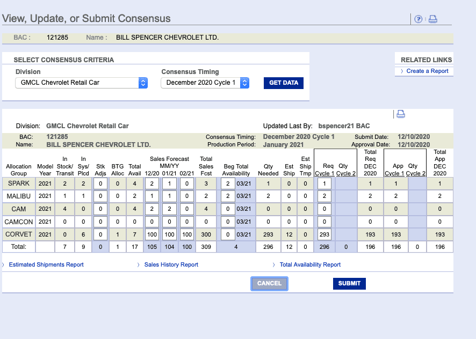Select MALIBU 12/20 sales forecast field
The image size is (476, 339).
click(x=152, y=196)
